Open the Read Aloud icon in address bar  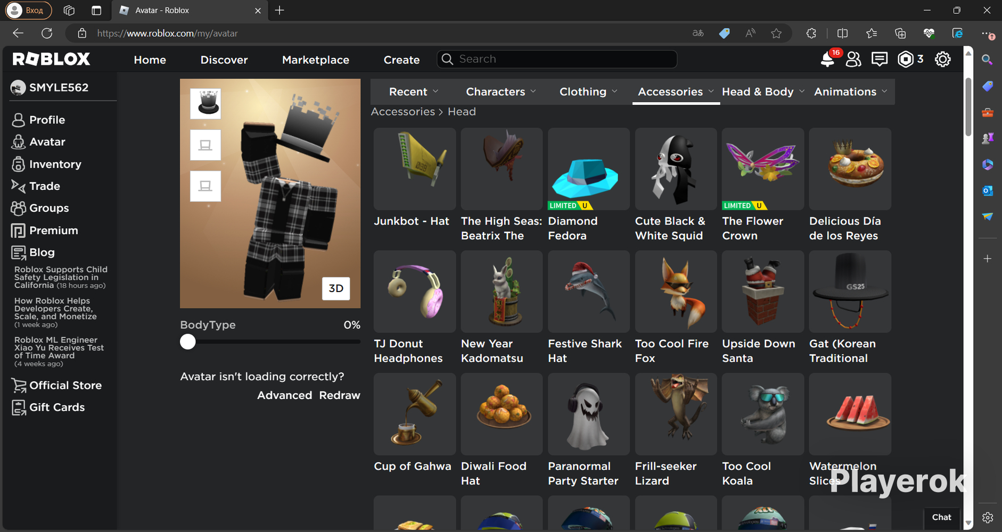click(750, 33)
